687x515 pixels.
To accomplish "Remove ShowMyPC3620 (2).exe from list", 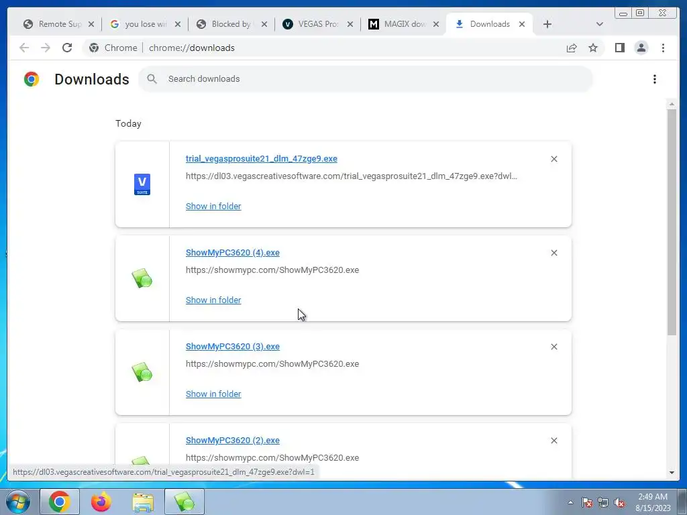I will pos(553,441).
